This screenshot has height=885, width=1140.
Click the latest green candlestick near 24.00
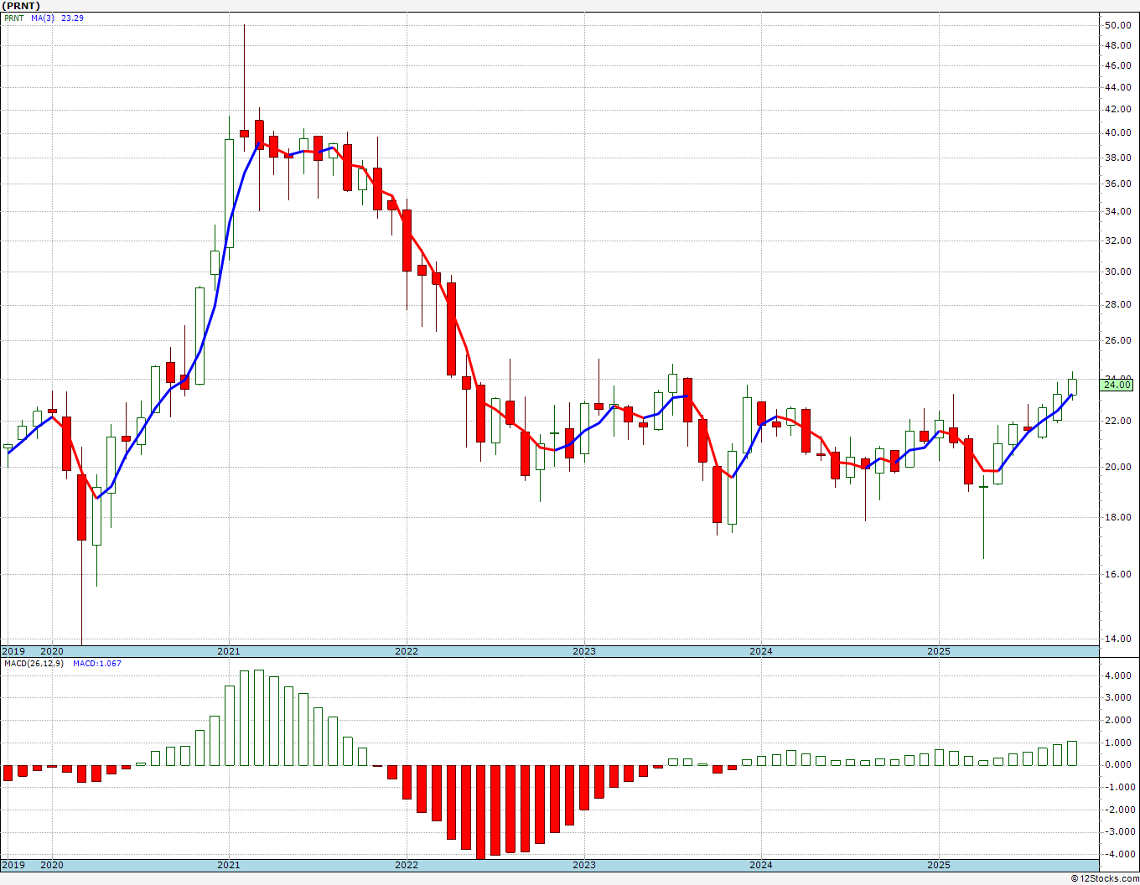1072,386
